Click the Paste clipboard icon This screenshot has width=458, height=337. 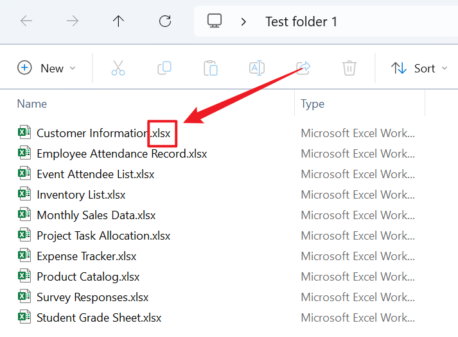(211, 68)
